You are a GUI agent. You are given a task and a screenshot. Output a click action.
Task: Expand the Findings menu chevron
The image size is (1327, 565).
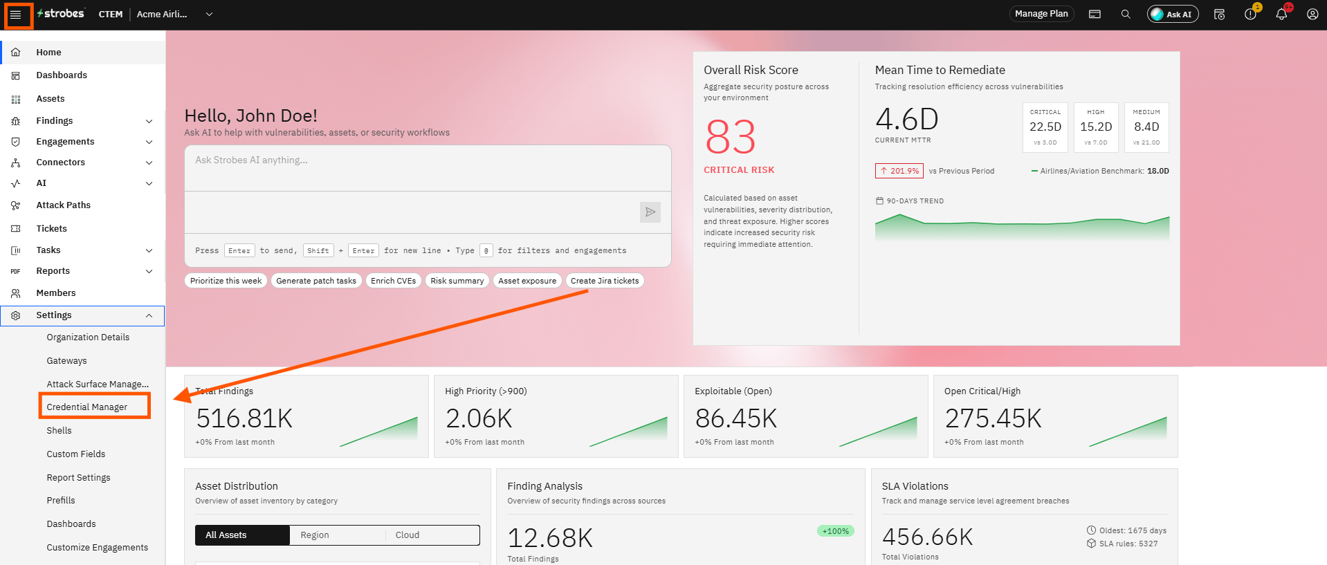149,121
